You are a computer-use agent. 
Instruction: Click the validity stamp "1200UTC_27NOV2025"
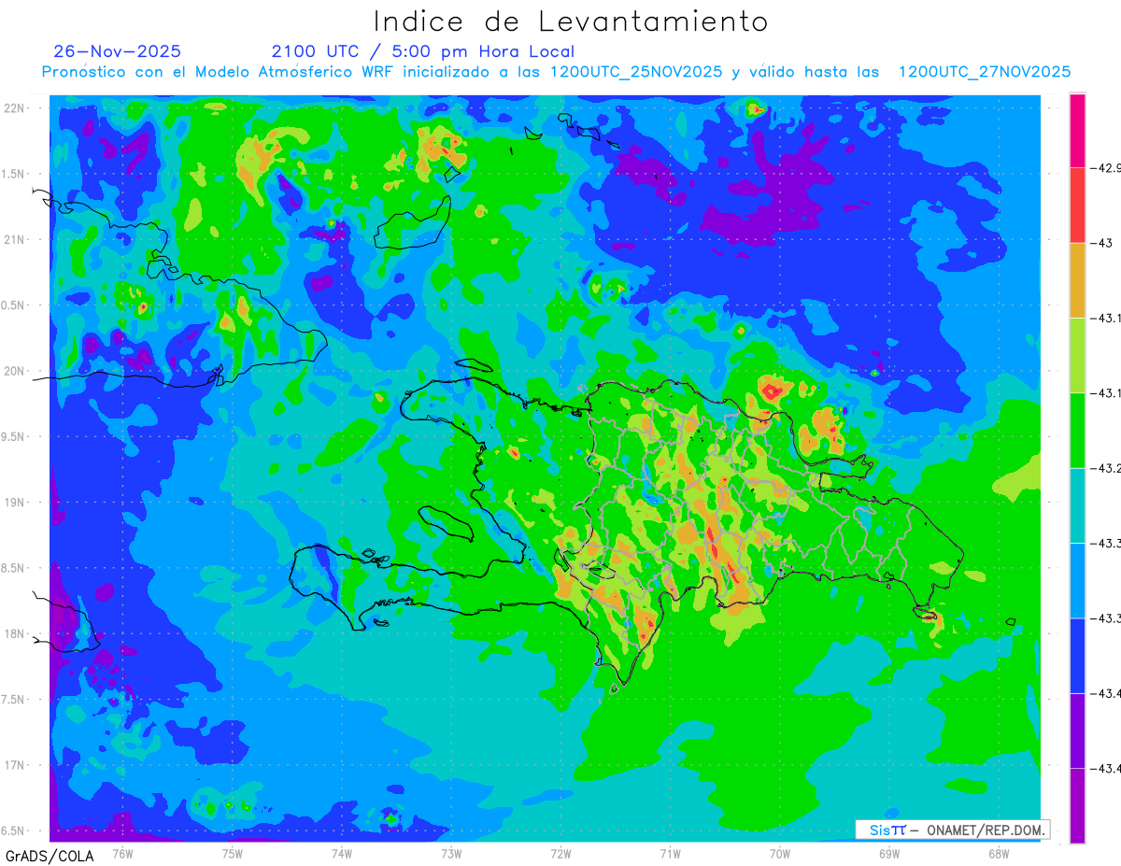tap(985, 72)
